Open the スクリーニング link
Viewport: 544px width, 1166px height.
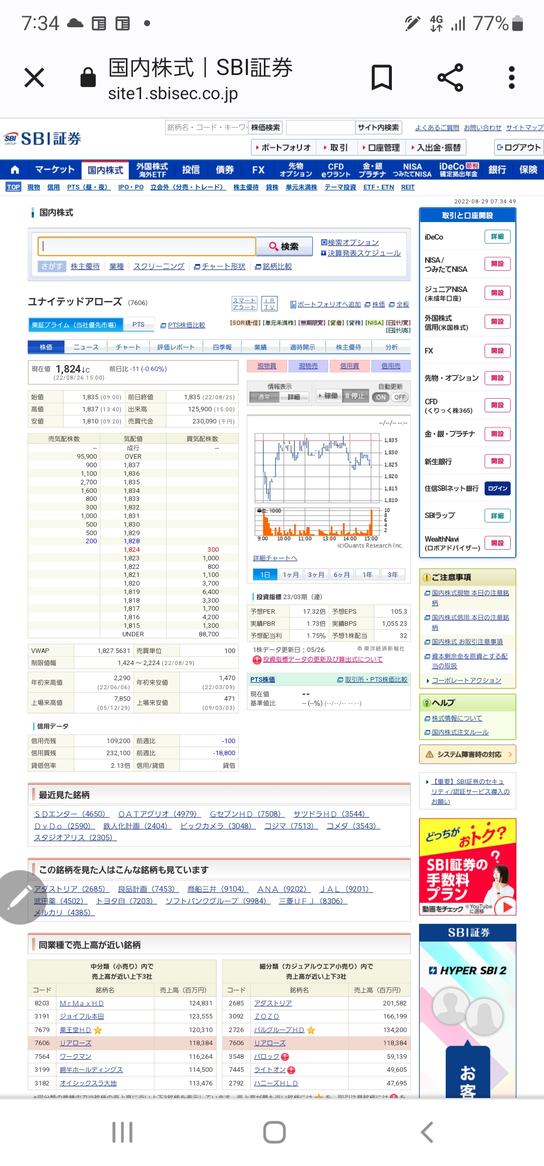(x=159, y=266)
